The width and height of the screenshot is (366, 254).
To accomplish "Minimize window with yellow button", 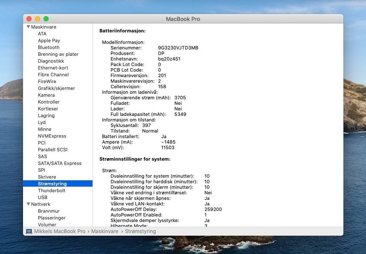I will point(38,19).
